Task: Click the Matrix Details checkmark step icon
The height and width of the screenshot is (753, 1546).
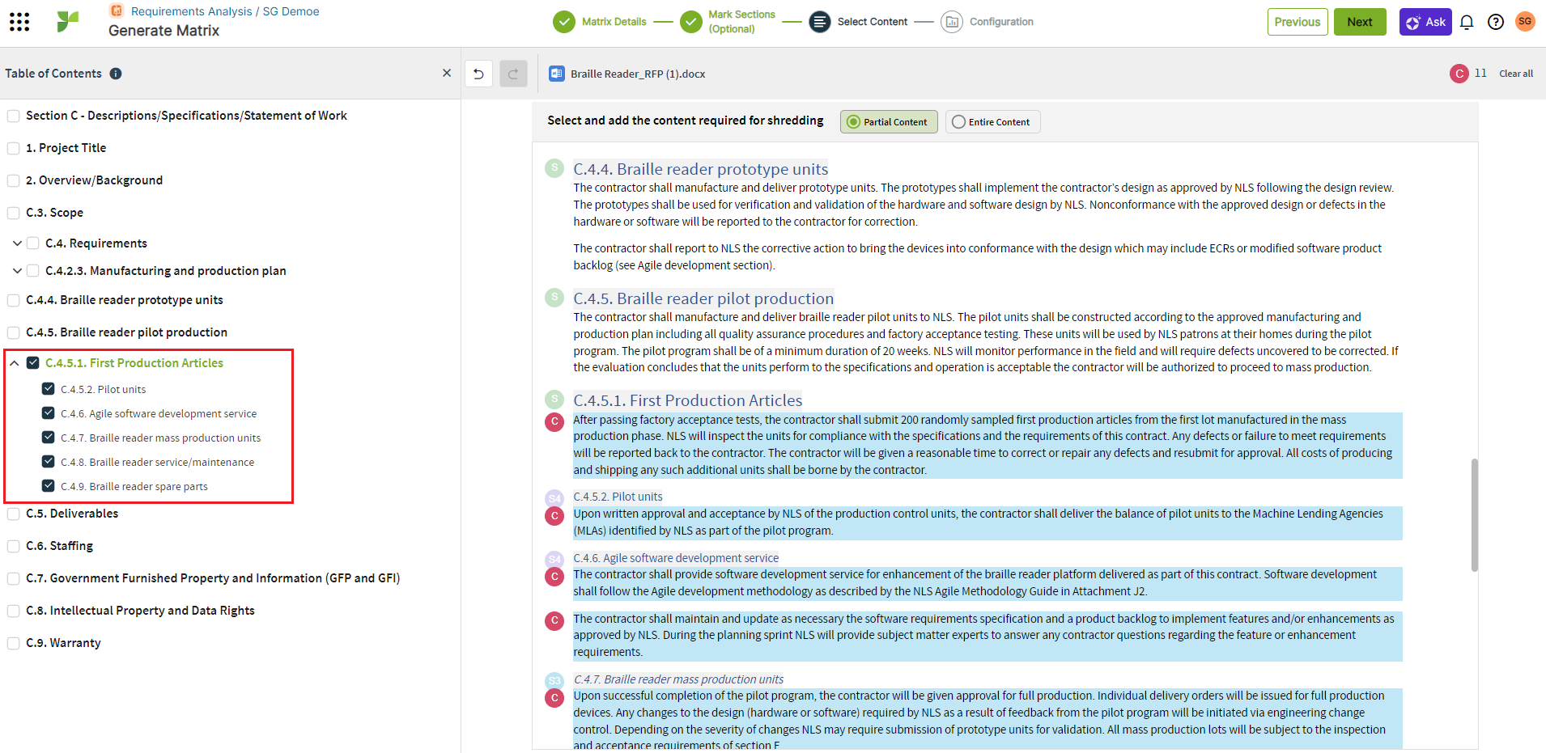Action: coord(564,22)
